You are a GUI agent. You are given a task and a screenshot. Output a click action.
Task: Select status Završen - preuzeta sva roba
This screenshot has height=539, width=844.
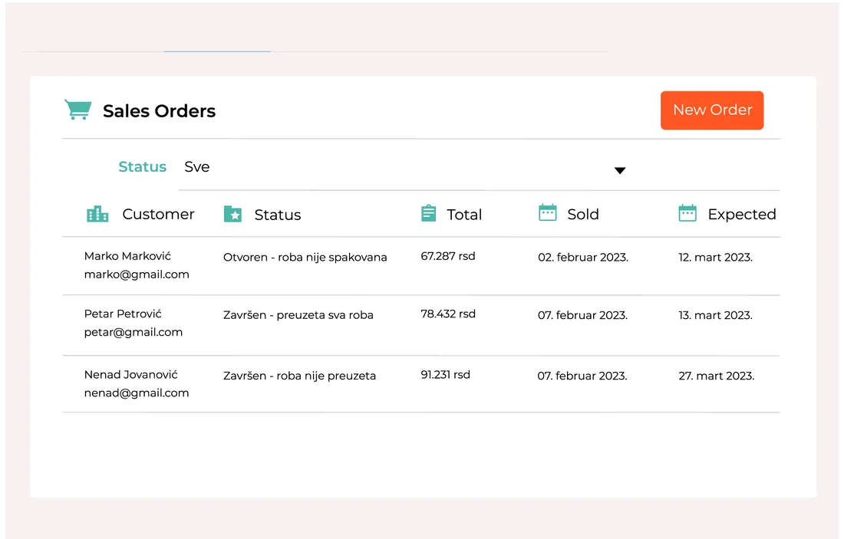[298, 314]
